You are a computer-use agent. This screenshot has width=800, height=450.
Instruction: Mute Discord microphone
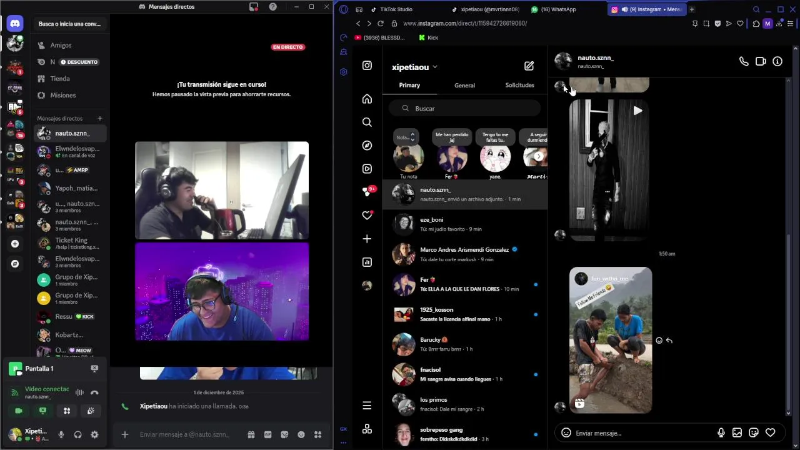[x=61, y=434]
